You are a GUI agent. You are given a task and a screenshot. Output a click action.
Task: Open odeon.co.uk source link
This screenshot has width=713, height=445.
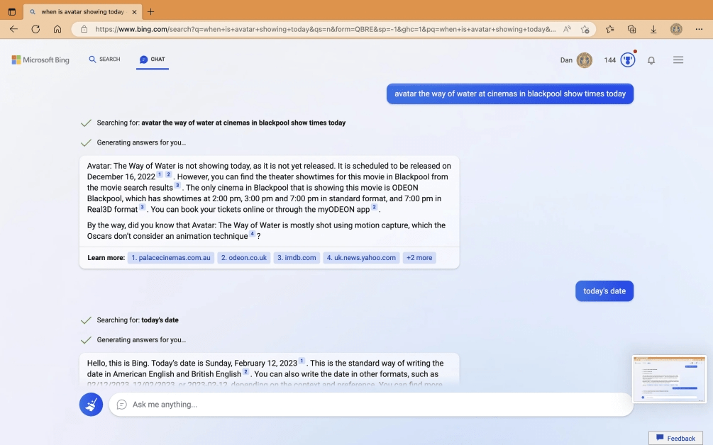click(x=243, y=258)
